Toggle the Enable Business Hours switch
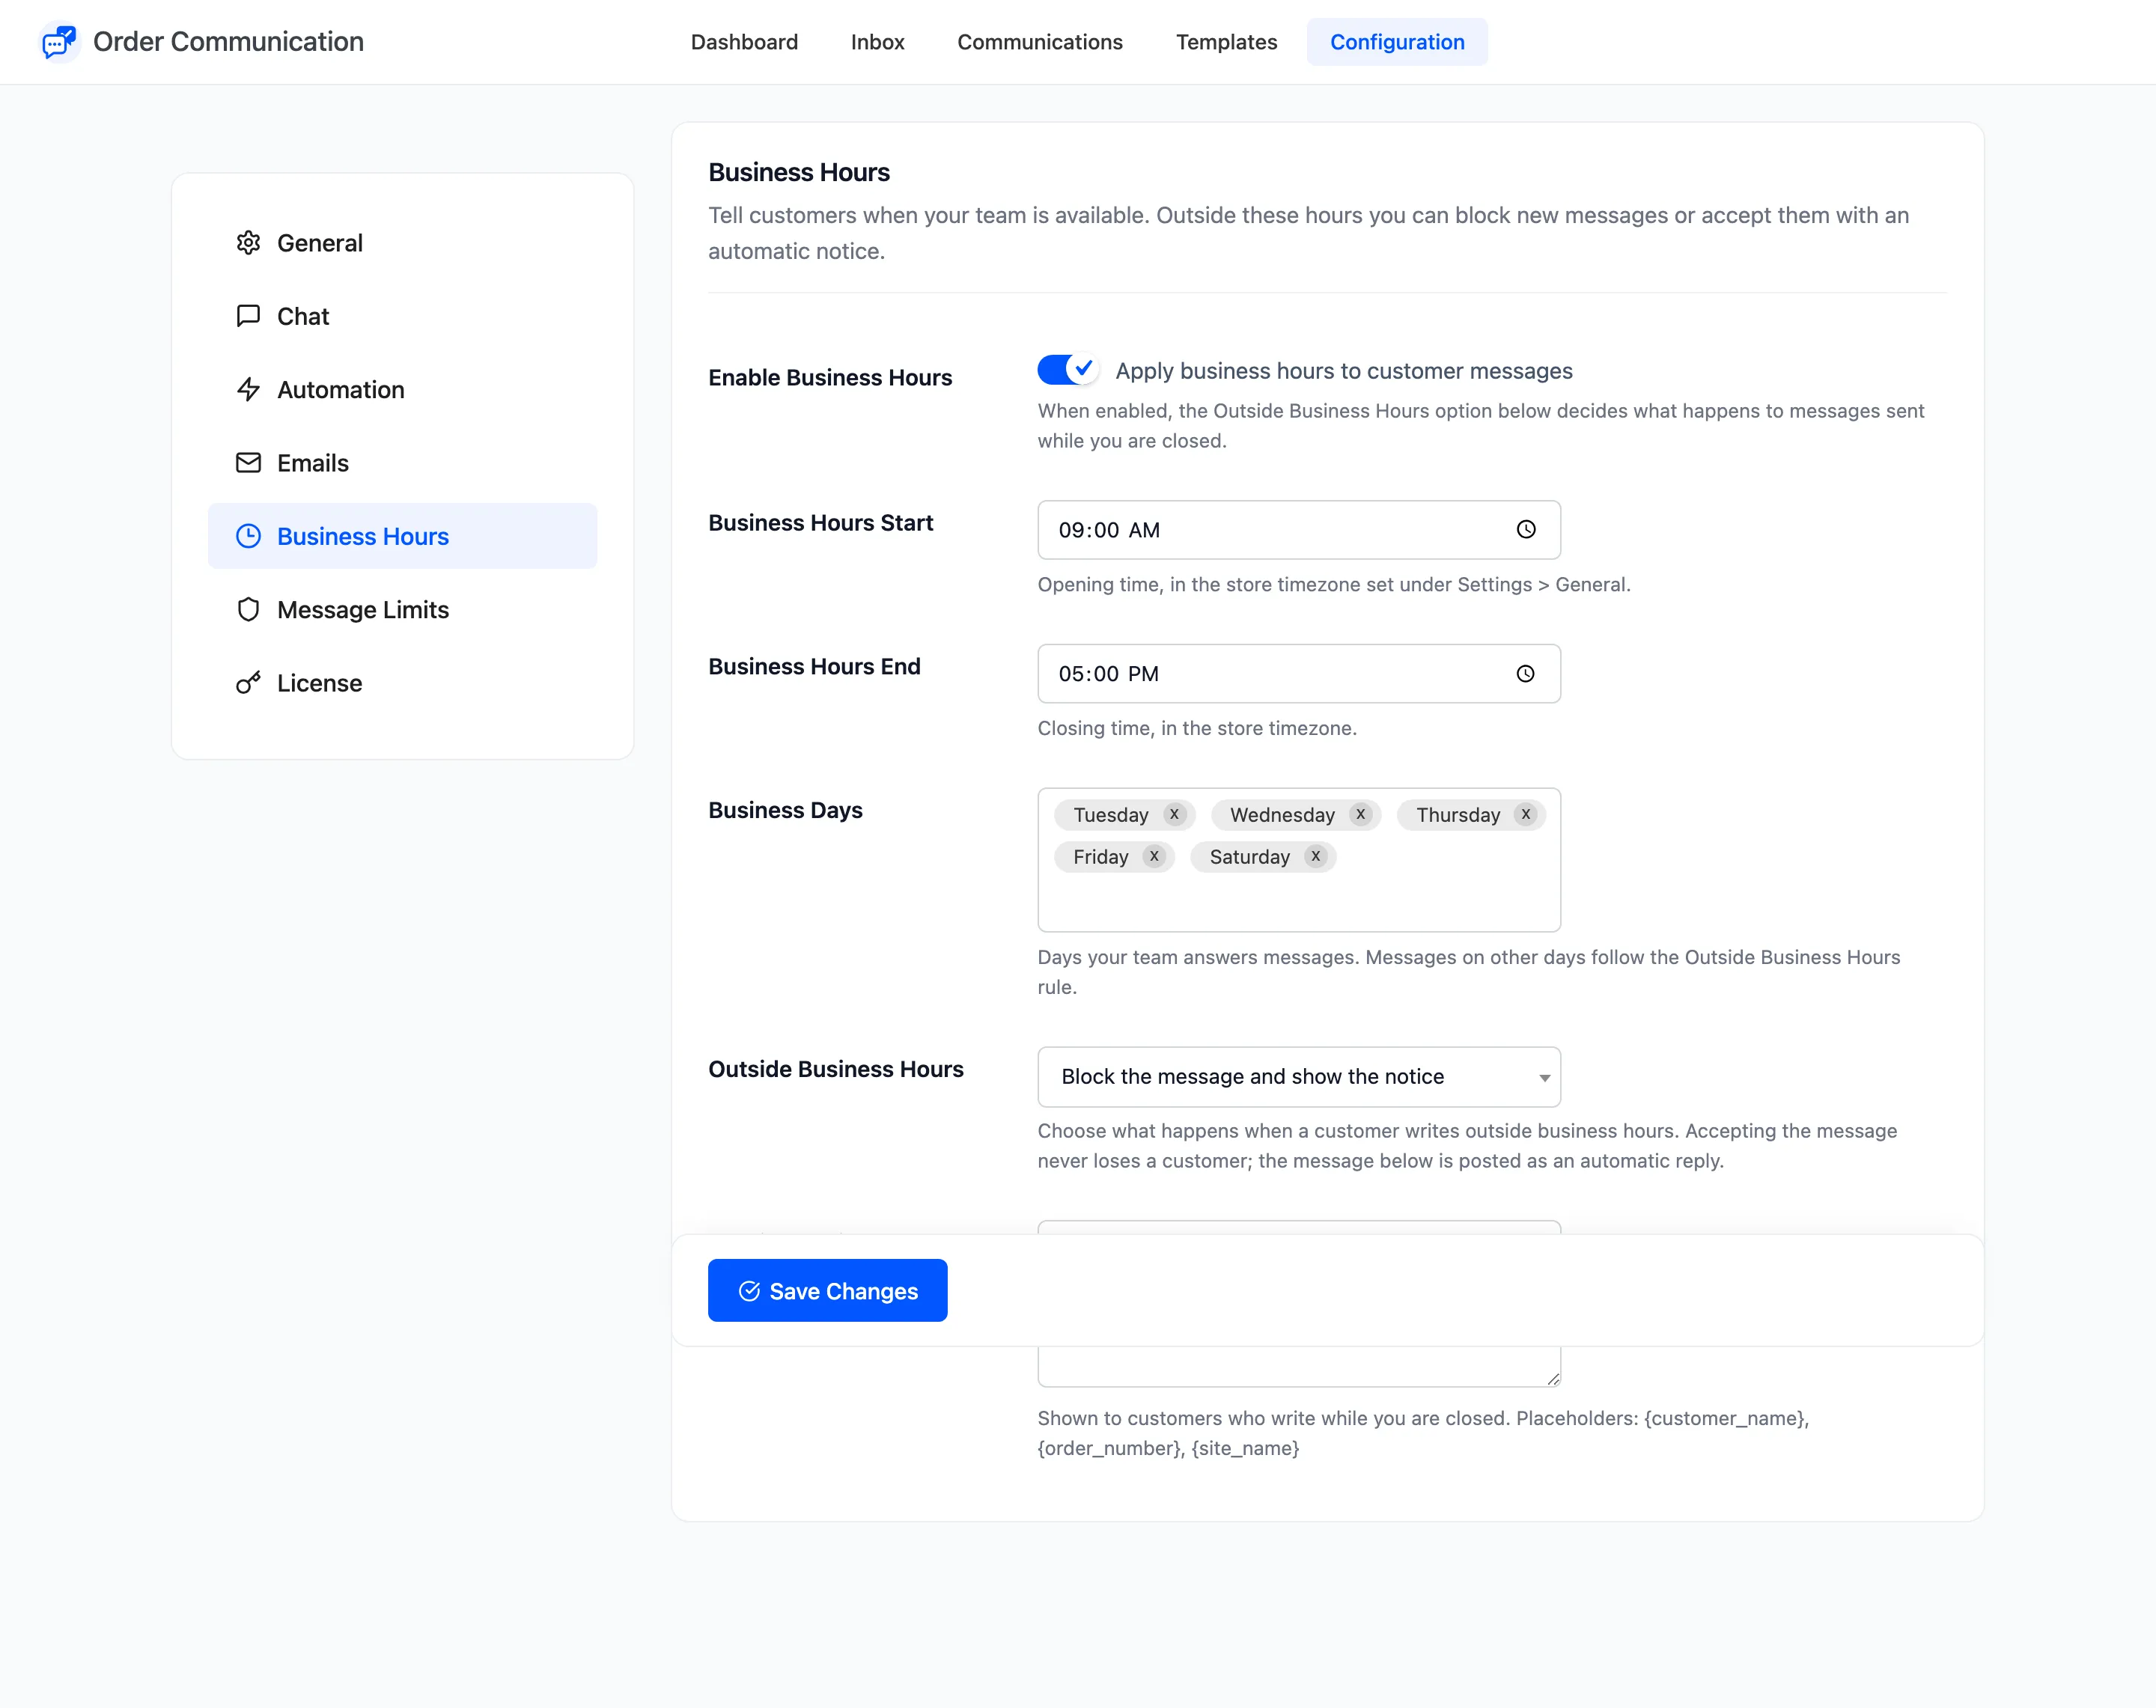This screenshot has height=1708, width=2156. click(1068, 370)
